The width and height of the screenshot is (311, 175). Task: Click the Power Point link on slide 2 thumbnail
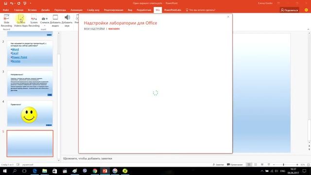(x=19, y=57)
